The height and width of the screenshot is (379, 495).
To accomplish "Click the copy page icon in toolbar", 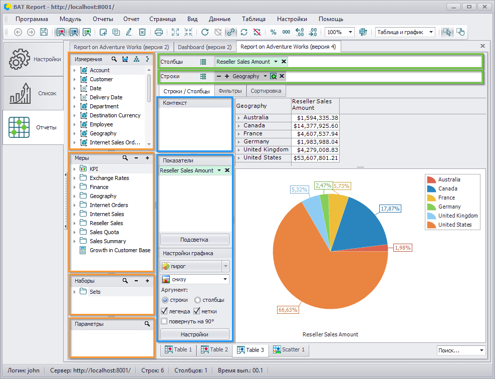I will [116, 32].
